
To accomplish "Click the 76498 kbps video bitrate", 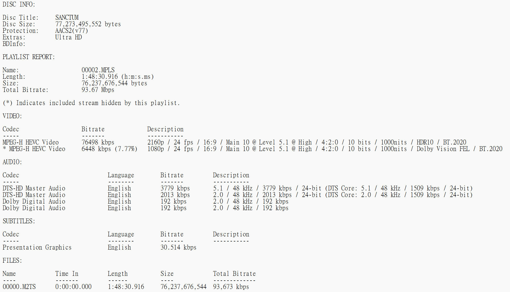I will point(98,142).
